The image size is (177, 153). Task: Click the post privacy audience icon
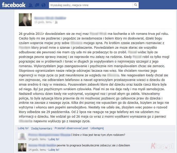(x=56, y=22)
